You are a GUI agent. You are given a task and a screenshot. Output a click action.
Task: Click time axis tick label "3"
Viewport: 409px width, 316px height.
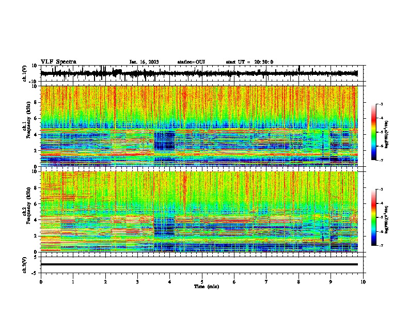[x=137, y=282]
